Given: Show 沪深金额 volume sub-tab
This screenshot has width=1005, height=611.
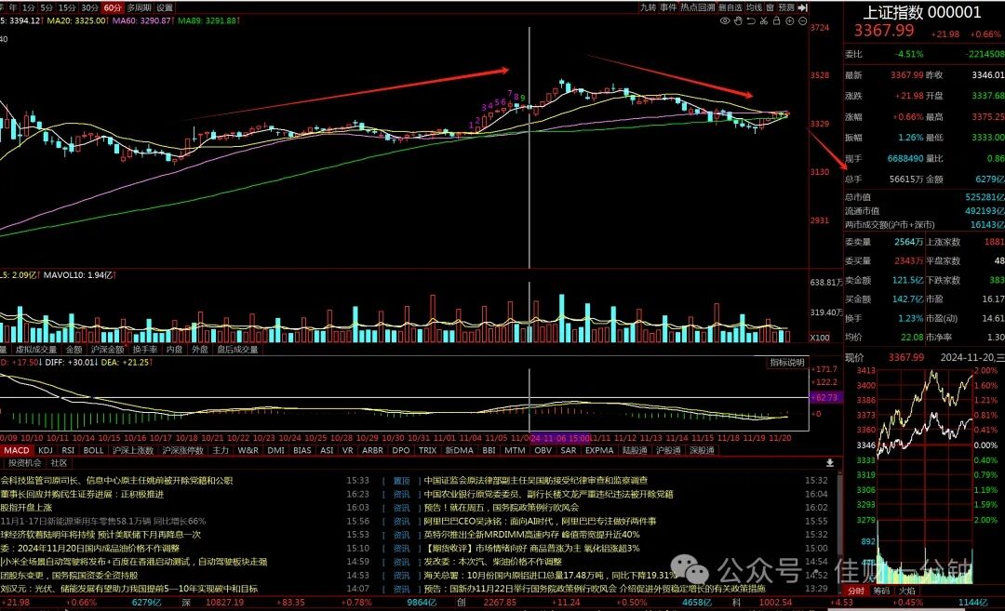Looking at the screenshot, I should point(108,350).
